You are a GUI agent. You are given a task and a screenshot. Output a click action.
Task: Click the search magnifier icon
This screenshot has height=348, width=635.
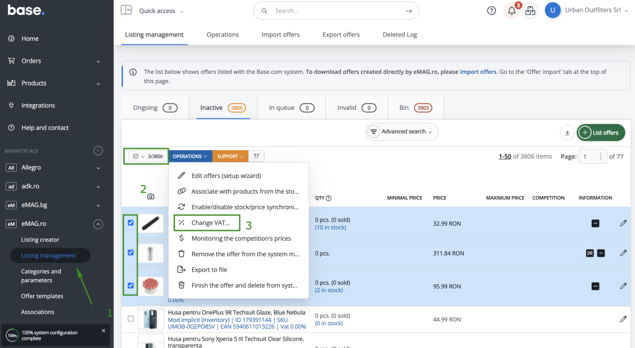coord(264,11)
